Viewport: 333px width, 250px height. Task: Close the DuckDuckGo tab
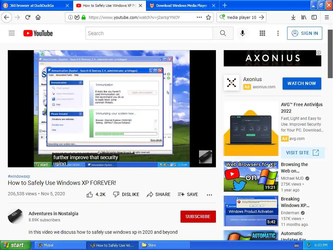pyautogui.click(x=67, y=6)
